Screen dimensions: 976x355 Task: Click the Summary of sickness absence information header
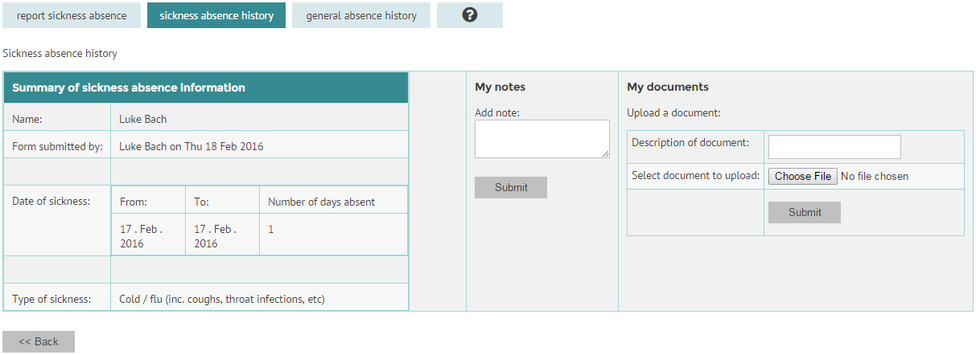[129, 88]
